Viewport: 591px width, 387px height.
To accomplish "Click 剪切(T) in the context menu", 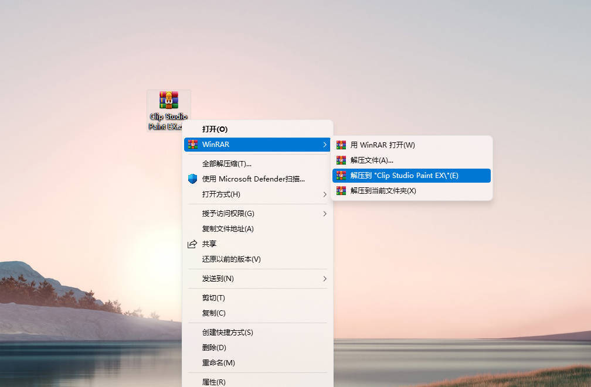I will click(x=213, y=297).
